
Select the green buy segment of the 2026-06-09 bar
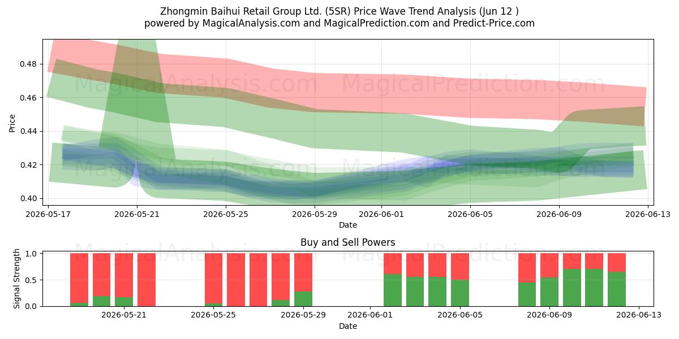pyautogui.click(x=549, y=292)
